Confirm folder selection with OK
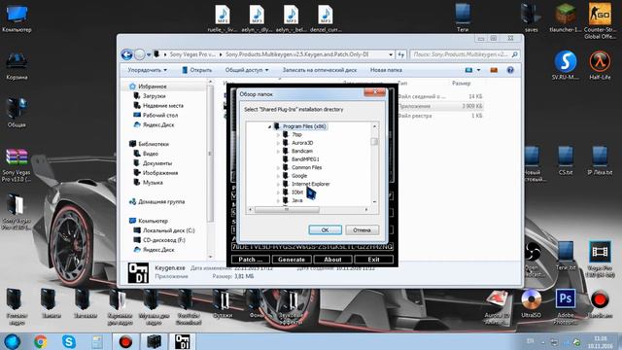The width and height of the screenshot is (622, 350). pyautogui.click(x=325, y=229)
